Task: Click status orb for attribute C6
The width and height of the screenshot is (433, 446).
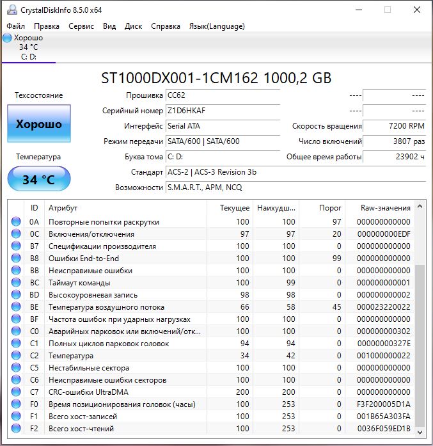Action: (x=16, y=379)
